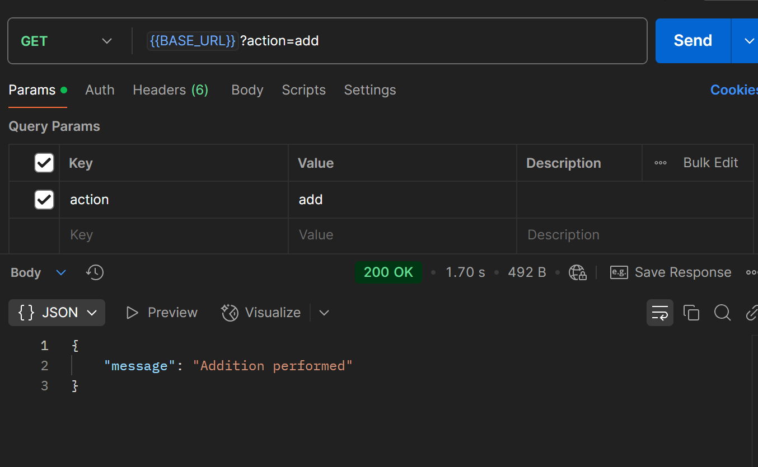Open the GET method dropdown

pos(67,41)
